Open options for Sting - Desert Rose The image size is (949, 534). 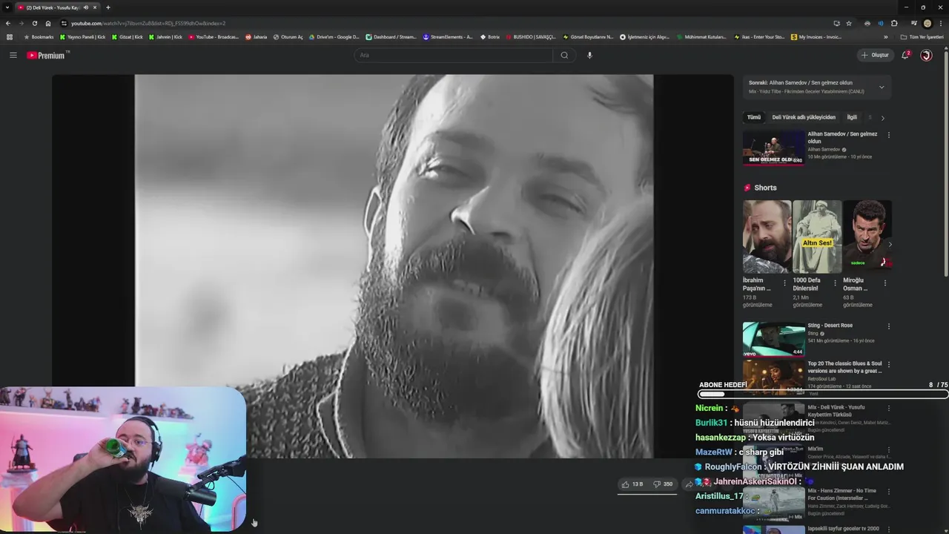click(x=888, y=326)
